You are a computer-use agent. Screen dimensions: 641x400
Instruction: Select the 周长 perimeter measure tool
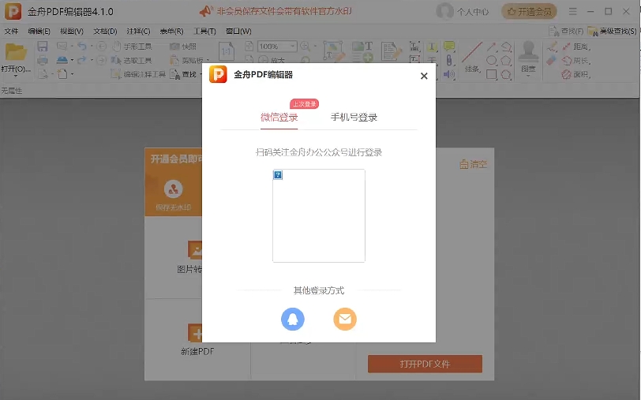click(x=576, y=61)
